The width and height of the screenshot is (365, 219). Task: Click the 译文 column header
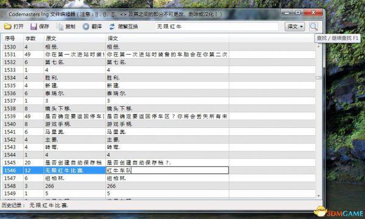pyautogui.click(x=167, y=38)
